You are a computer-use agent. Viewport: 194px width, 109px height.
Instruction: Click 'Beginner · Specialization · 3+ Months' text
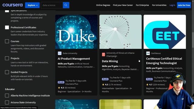[75, 91]
